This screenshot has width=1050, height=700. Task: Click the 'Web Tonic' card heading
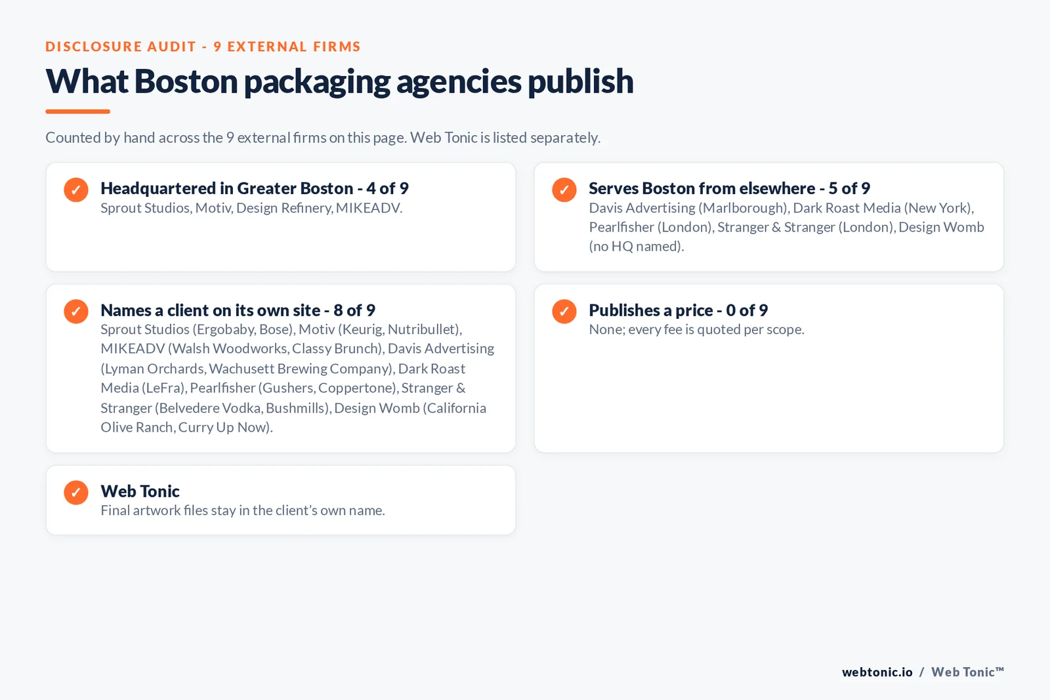(140, 491)
